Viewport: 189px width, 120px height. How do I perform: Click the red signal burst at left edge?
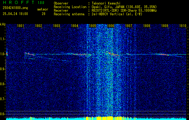click(7, 54)
